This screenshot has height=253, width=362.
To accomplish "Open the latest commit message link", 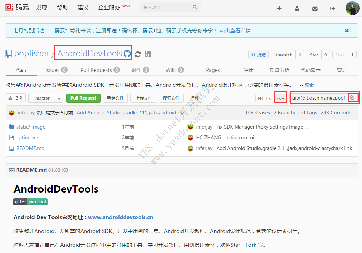I will click(x=132, y=113).
